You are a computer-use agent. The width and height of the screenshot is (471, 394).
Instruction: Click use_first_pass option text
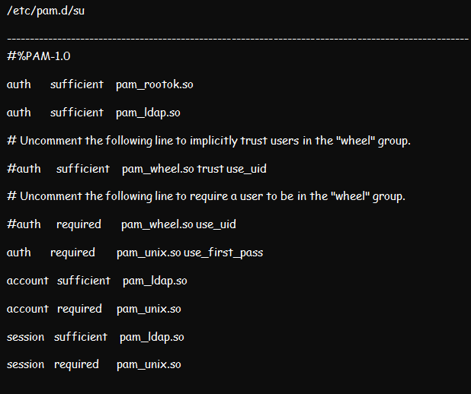(x=223, y=253)
